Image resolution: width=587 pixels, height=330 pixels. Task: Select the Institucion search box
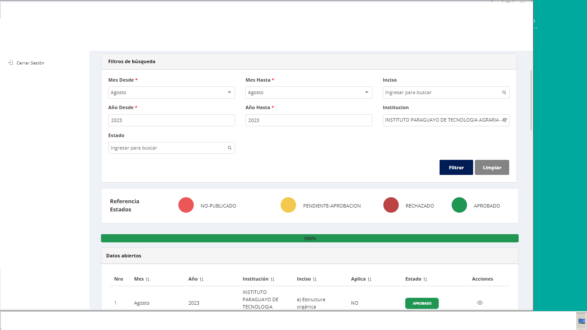446,120
